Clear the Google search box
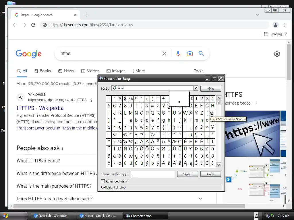This screenshot has height=220, width=294. [x=164, y=54]
